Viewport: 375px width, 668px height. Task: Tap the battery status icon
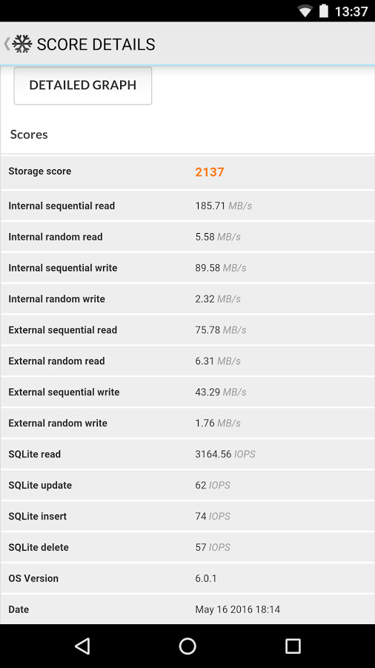click(x=324, y=10)
